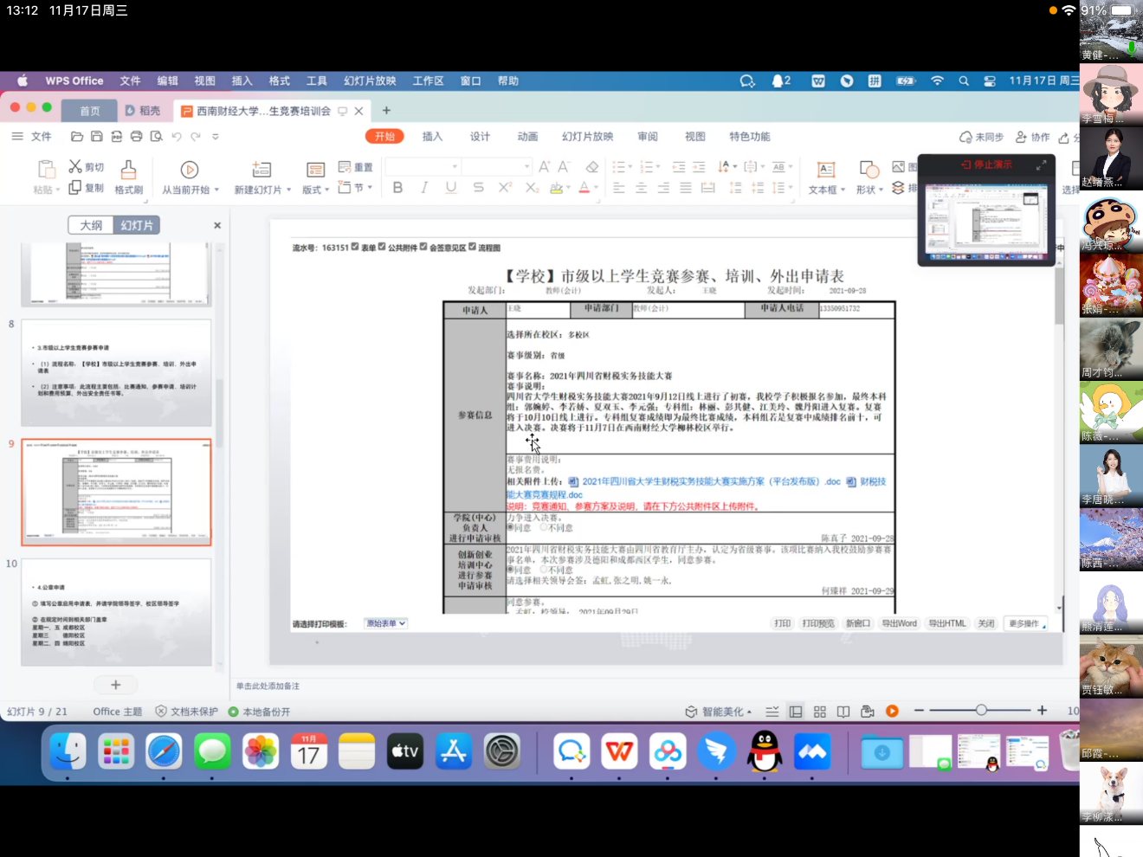Copy selection with 复制
Viewport: 1143px width, 857px height.
tap(87, 188)
